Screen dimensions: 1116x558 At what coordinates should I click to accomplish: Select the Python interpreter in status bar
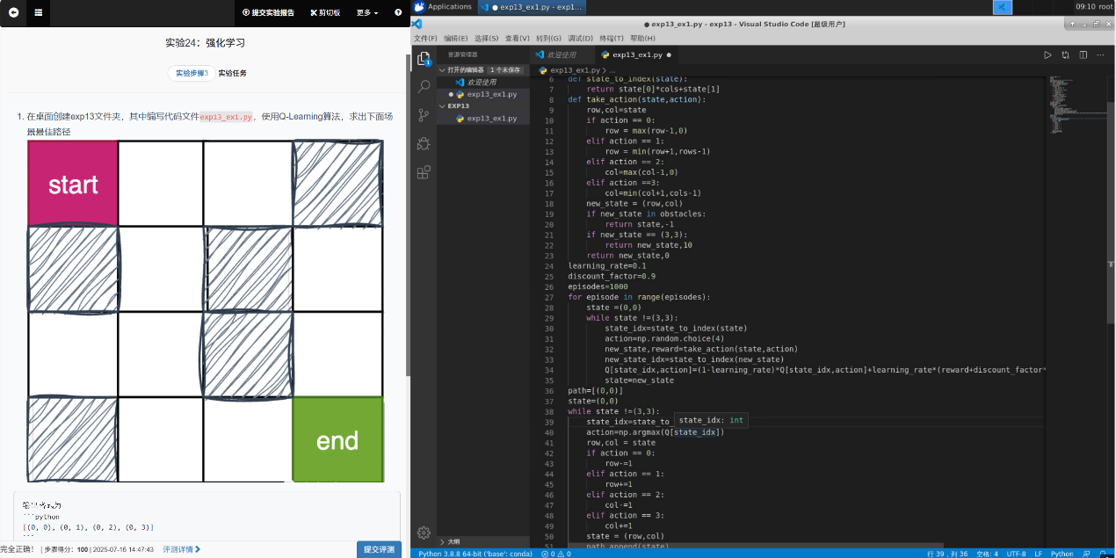pos(474,554)
